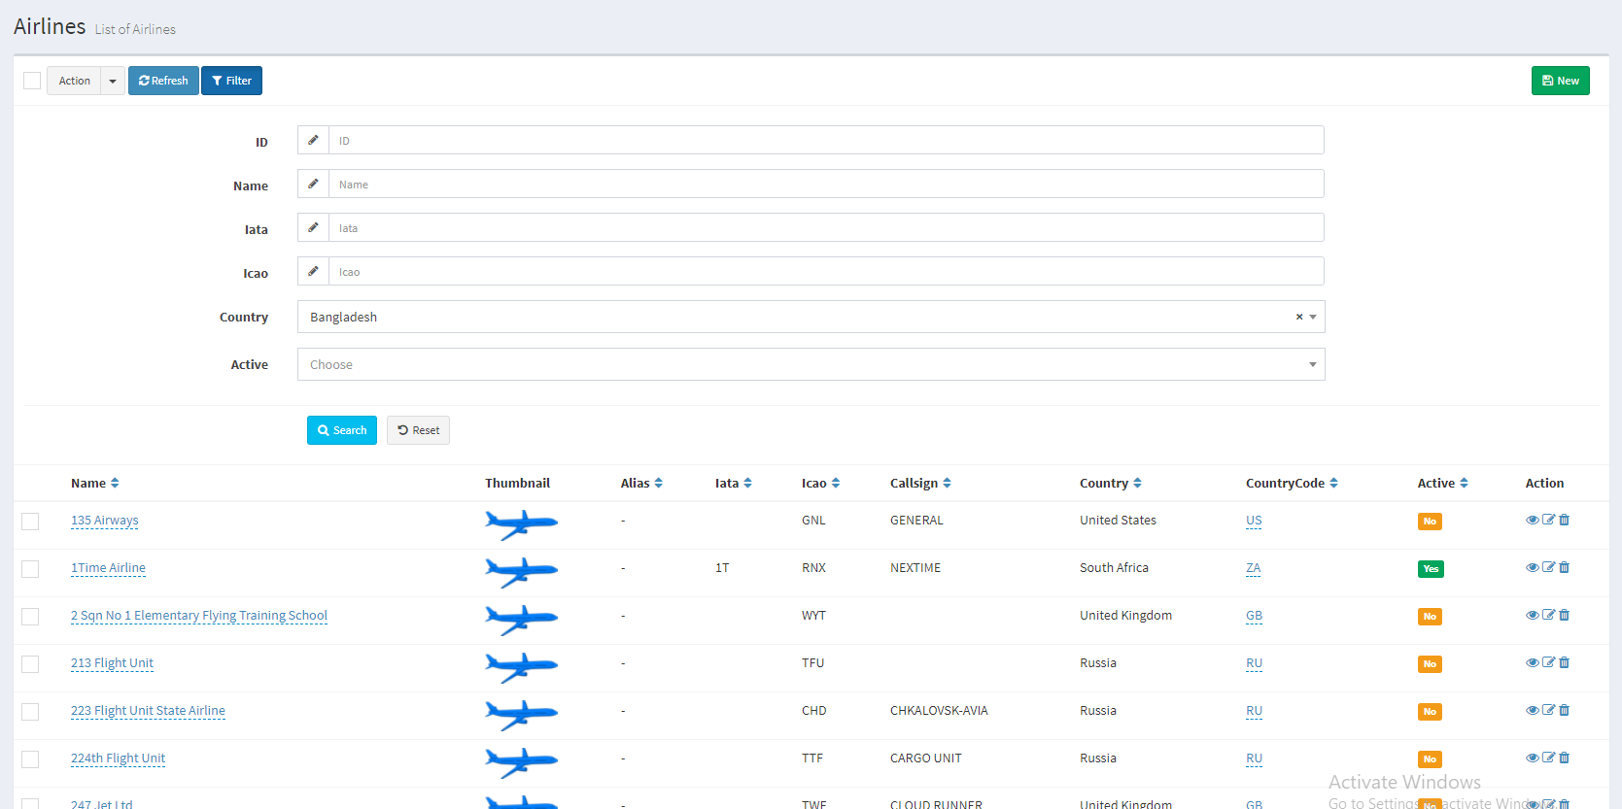This screenshot has width=1622, height=809.
Task: Click the delete trash icon for 213 Flight Unit
Action: (x=1565, y=663)
